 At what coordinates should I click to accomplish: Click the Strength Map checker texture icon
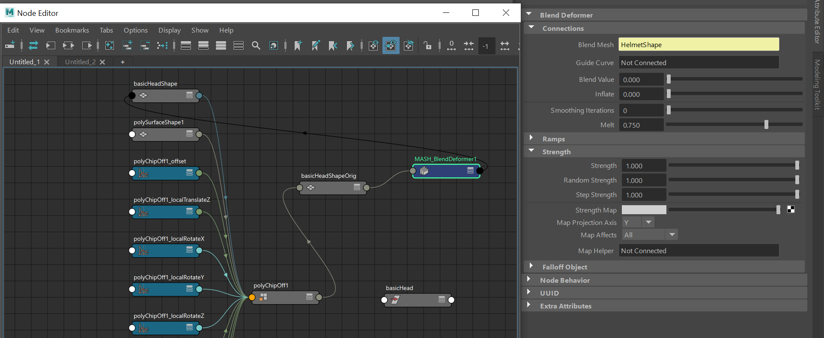coord(791,209)
